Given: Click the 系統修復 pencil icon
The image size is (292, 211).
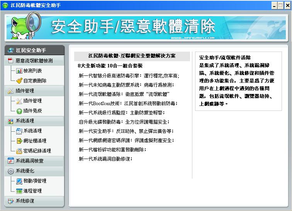Looking at the screenshot, I should [x=10, y=201].
